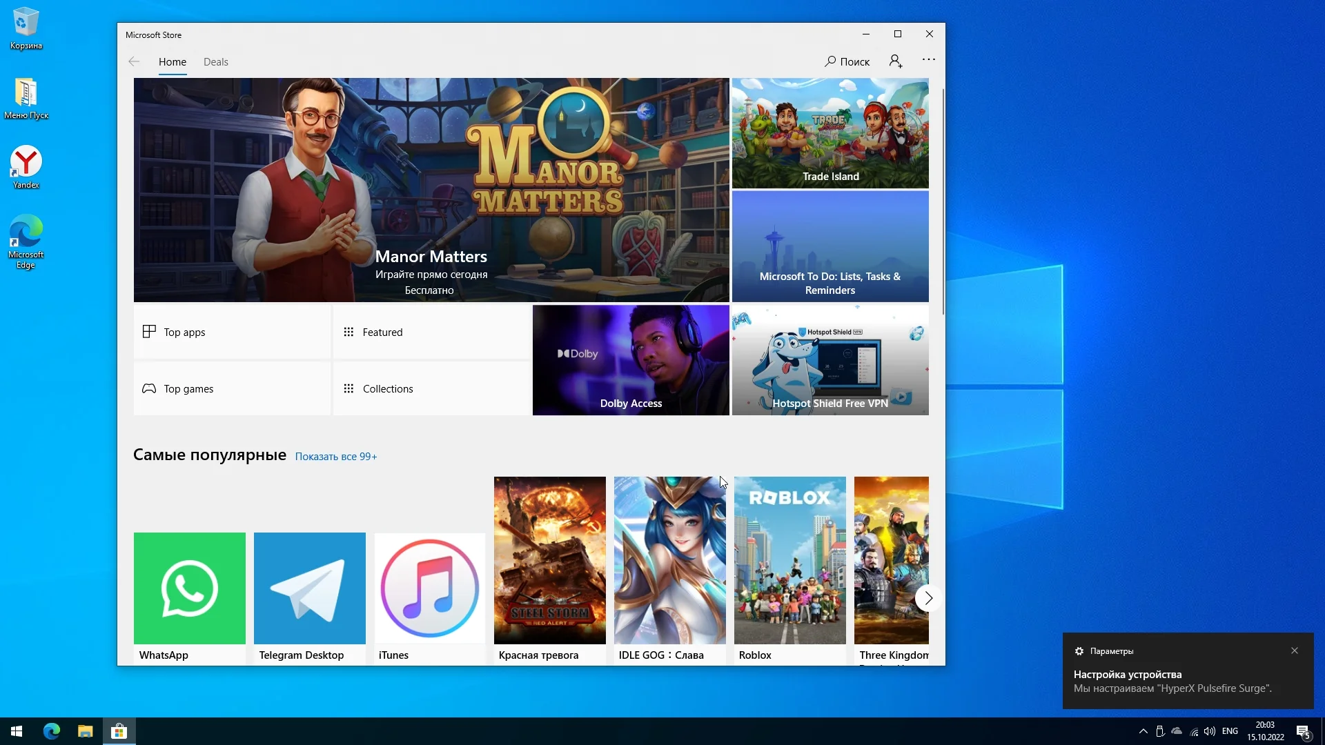Open Top apps category
The height and width of the screenshot is (745, 1325).
[232, 332]
